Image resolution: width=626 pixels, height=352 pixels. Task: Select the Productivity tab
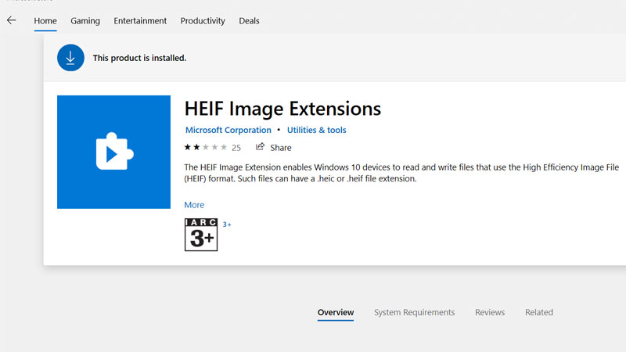[203, 21]
